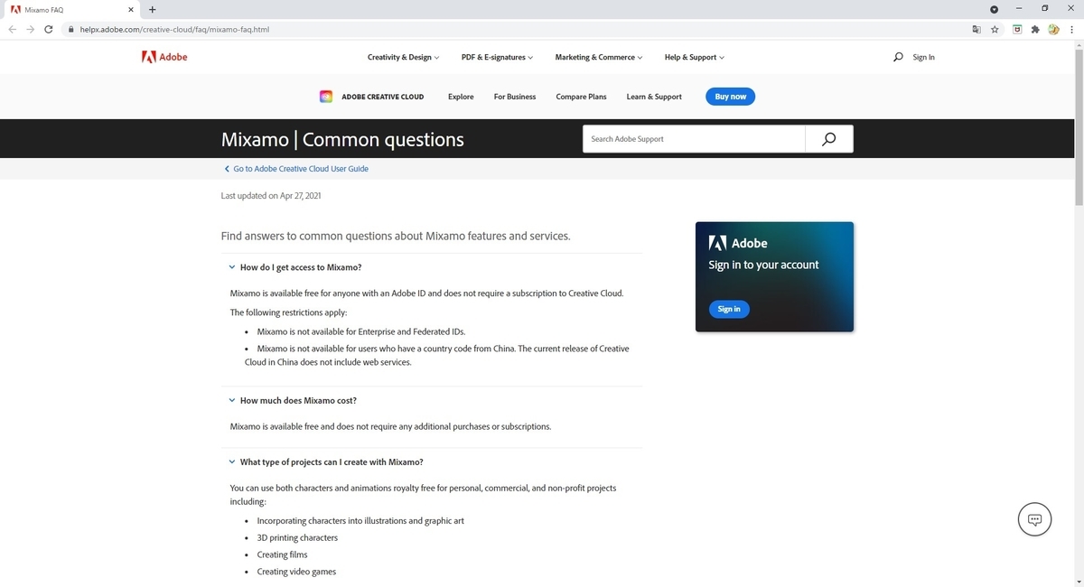Click the Creative Cloud rainbow icon
This screenshot has height=587, width=1084.
pos(327,97)
